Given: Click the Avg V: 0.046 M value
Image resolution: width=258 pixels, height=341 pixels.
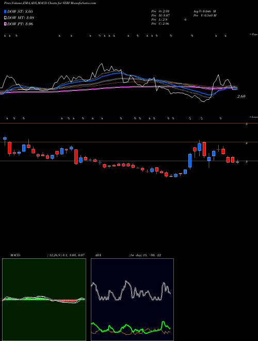Looking at the screenshot, I should [204, 11].
